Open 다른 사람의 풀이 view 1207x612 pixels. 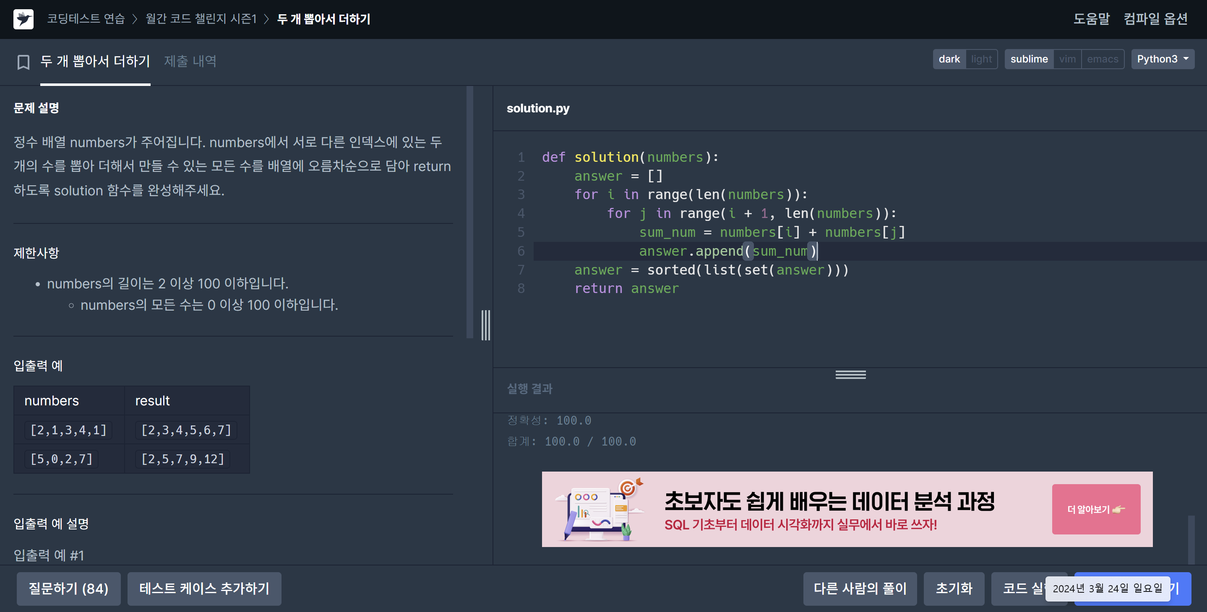(x=860, y=589)
